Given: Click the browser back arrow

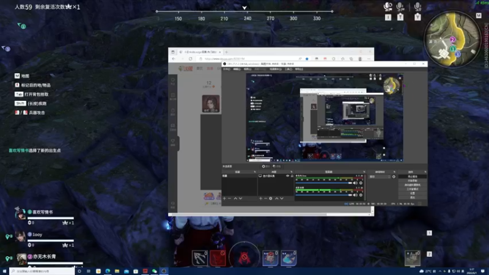Looking at the screenshot, I should (174, 59).
